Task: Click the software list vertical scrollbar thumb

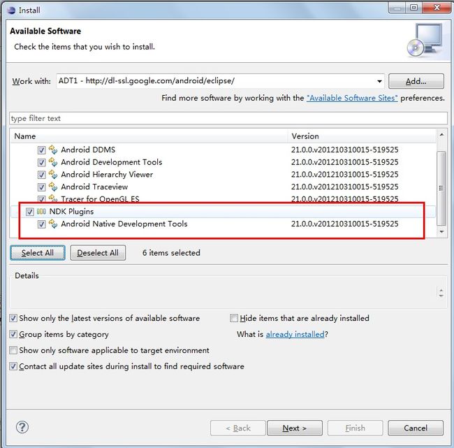Action: (x=441, y=188)
